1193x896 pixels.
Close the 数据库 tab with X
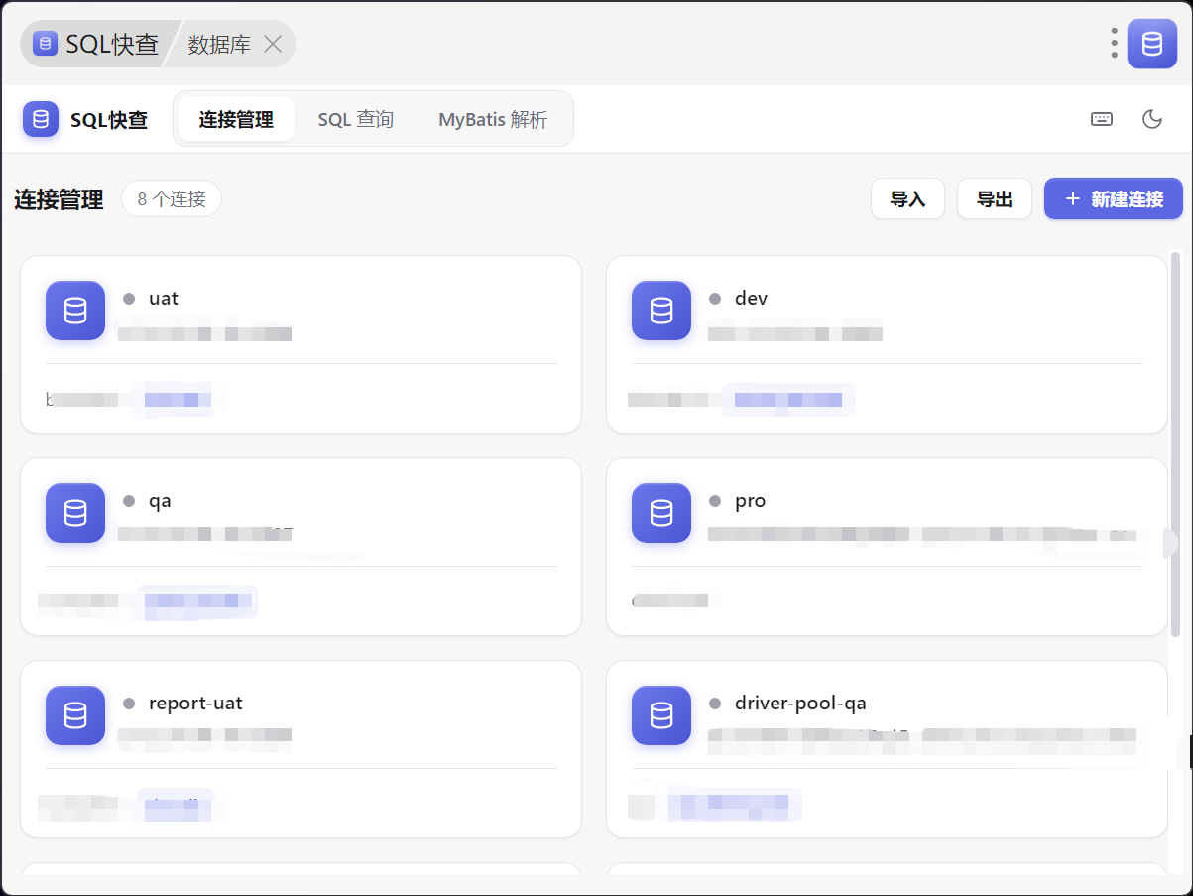pyautogui.click(x=273, y=44)
